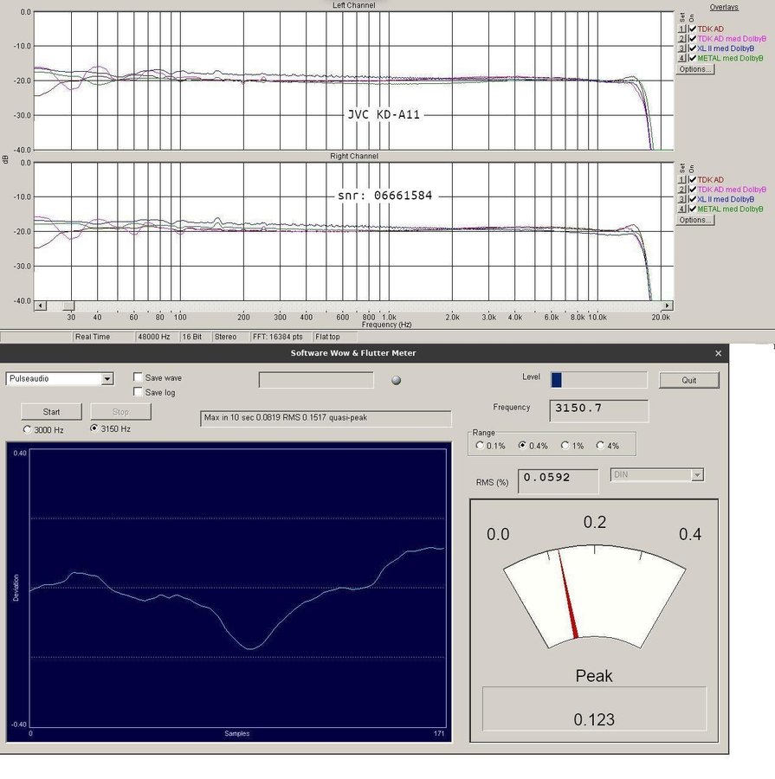Open Options for Left Channel overlays

[x=694, y=69]
